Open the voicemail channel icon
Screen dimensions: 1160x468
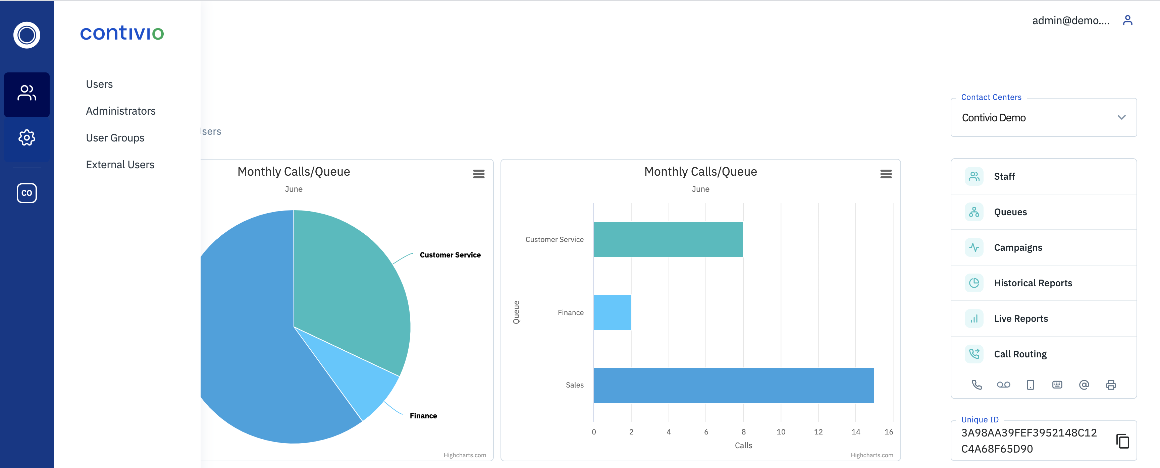(x=1004, y=385)
